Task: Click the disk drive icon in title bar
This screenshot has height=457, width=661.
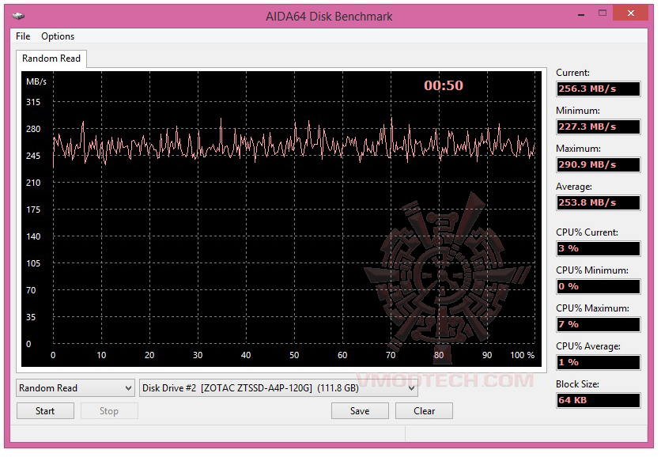Action: coord(18,16)
